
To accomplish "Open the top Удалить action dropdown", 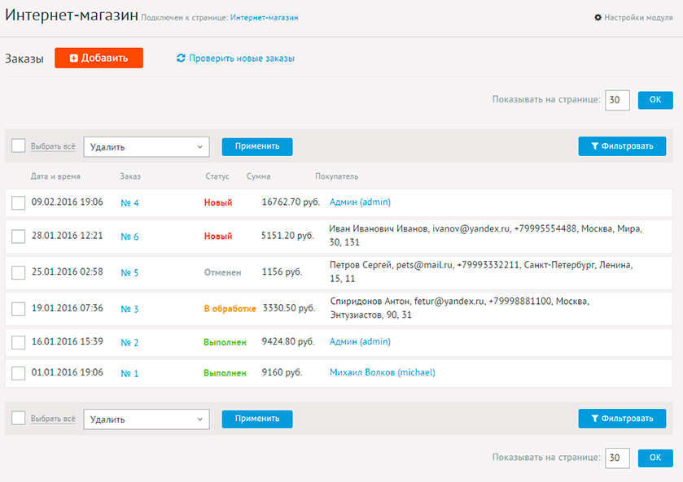I will [147, 147].
